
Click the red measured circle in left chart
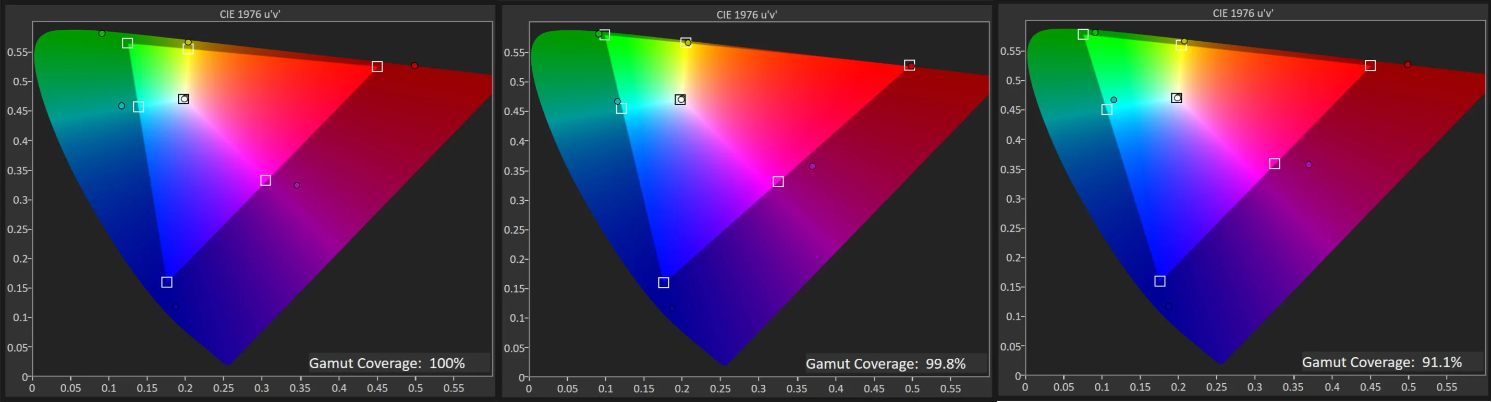(414, 66)
